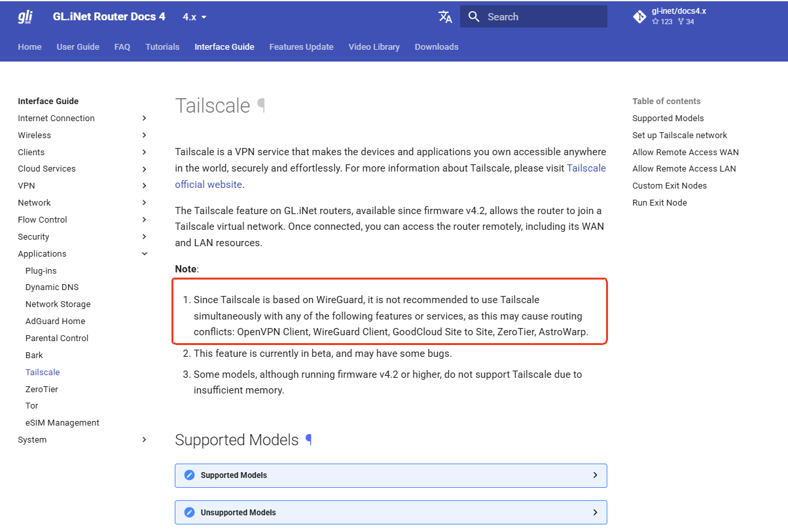The image size is (788, 531).
Task: Jump to Allow Remote Access LAN section
Action: coord(684,169)
